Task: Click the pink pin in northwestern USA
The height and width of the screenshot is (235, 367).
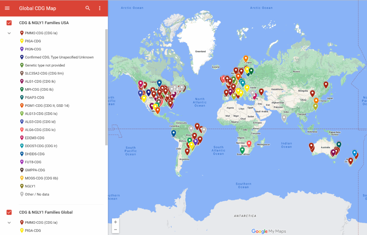Action: point(141,83)
